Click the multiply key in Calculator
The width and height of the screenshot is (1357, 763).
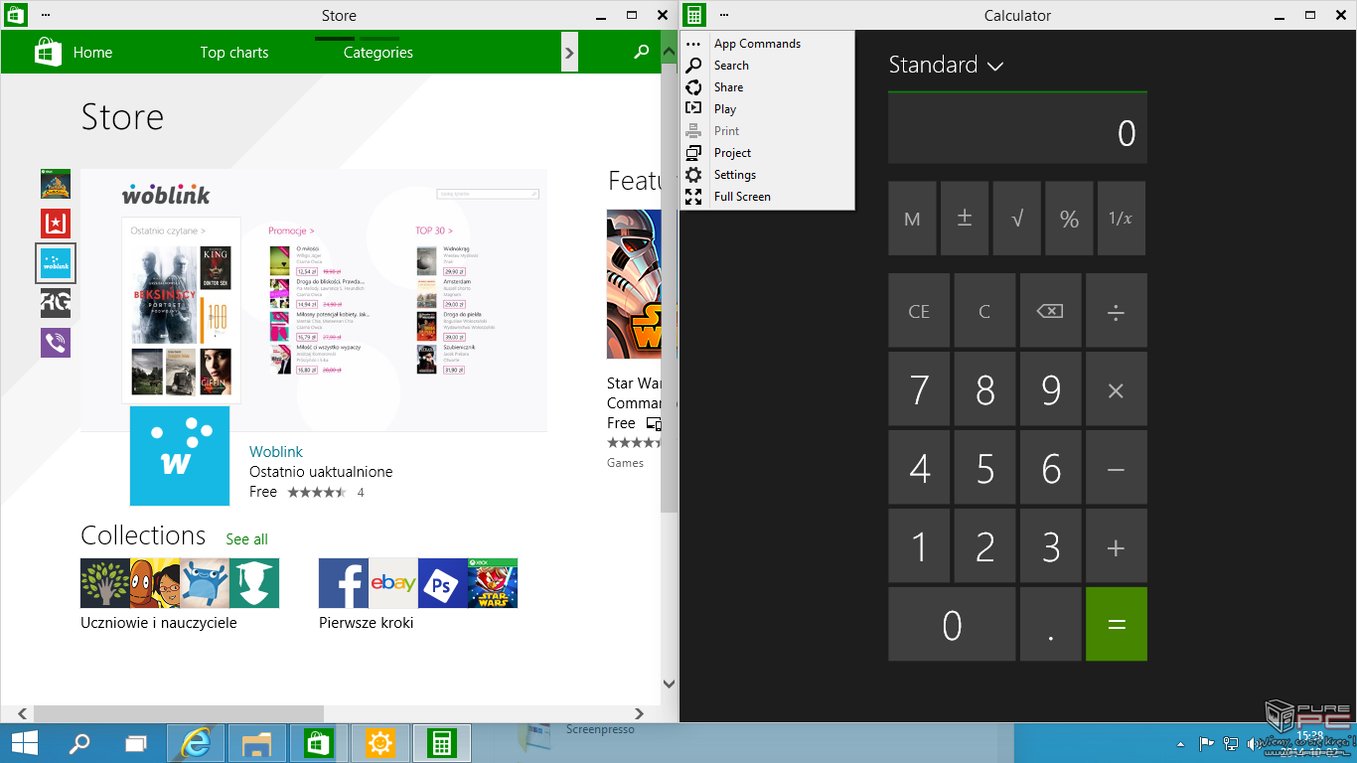point(1117,389)
